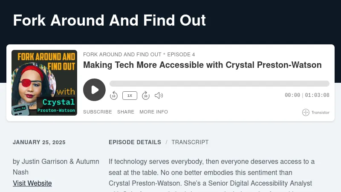
Task: Rewind audio by 10 seconds
Action: [x=114, y=96]
